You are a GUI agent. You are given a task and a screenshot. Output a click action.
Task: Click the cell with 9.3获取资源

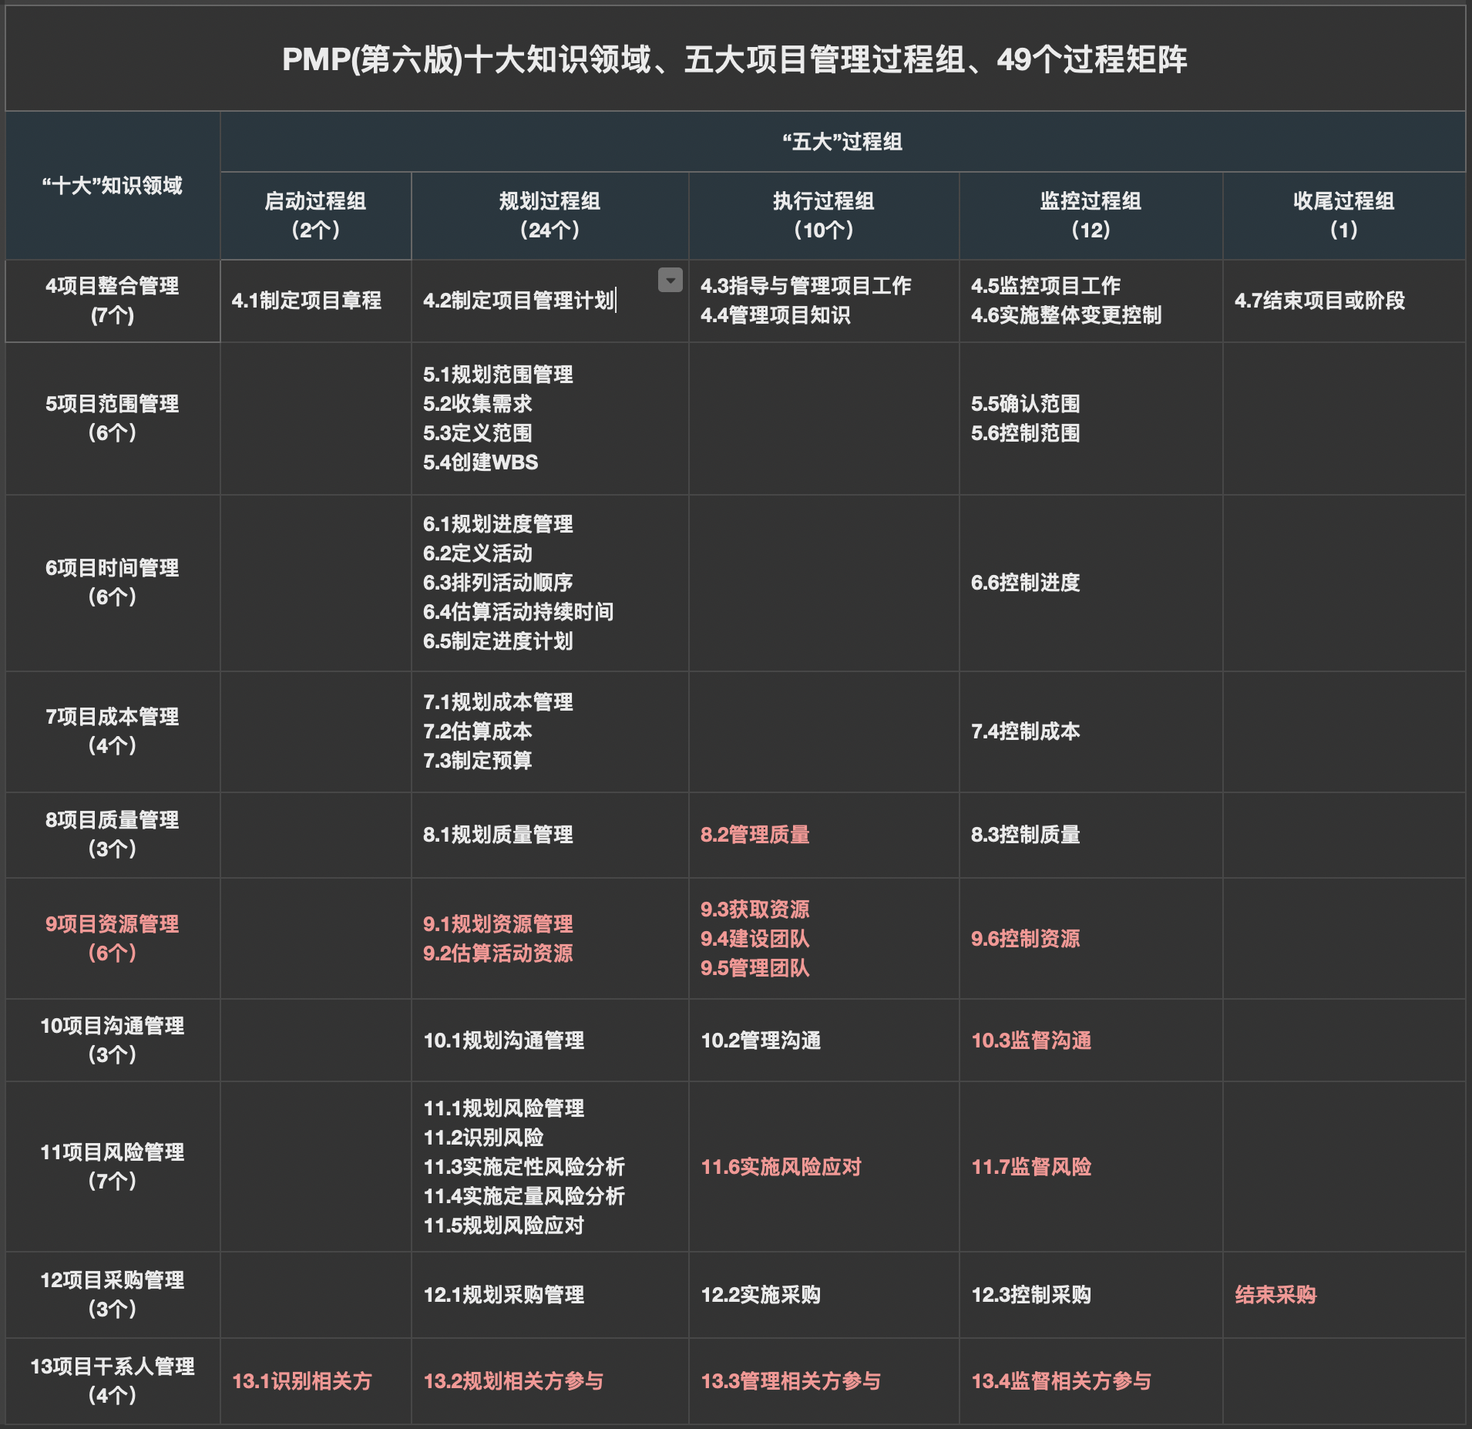tap(824, 939)
